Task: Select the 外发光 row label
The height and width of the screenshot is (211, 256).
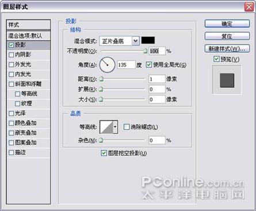Action: [23, 64]
